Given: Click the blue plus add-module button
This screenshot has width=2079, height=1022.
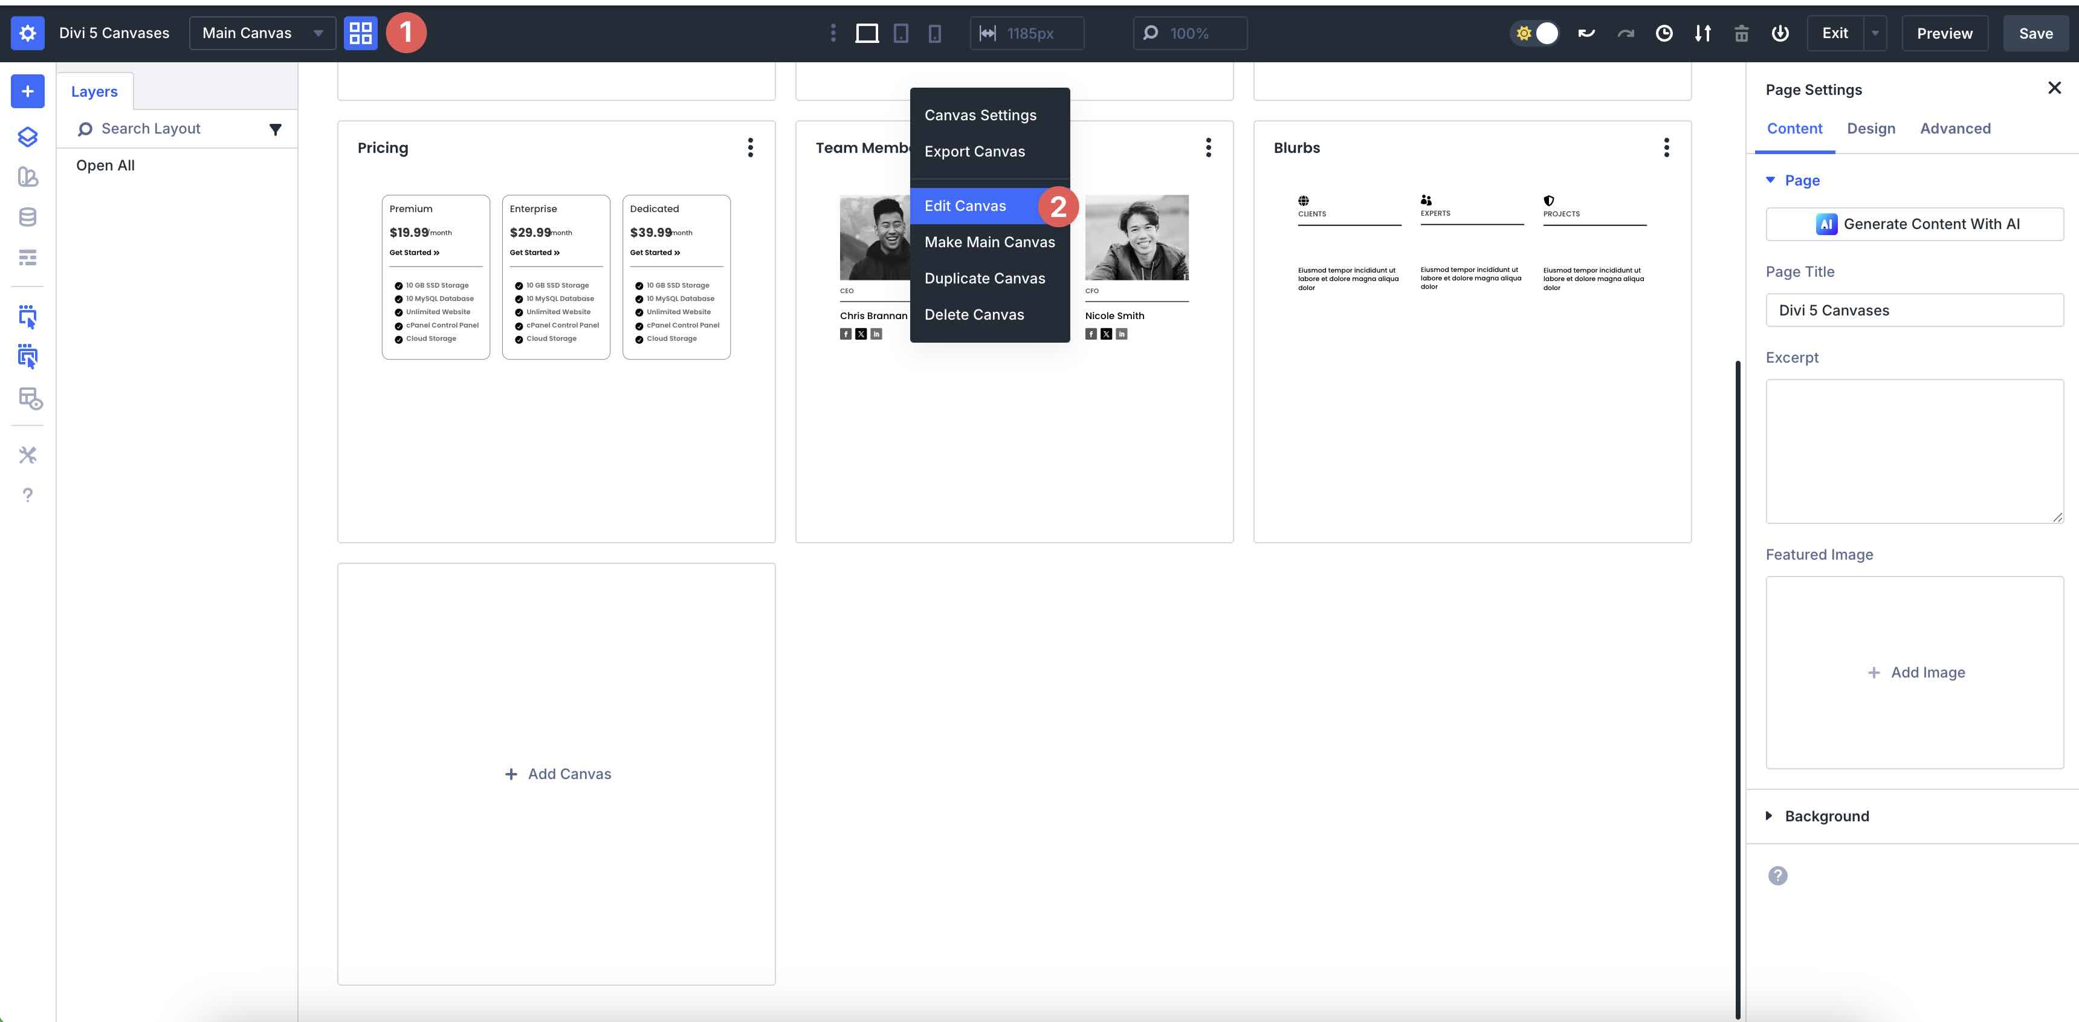Looking at the screenshot, I should click(x=27, y=91).
